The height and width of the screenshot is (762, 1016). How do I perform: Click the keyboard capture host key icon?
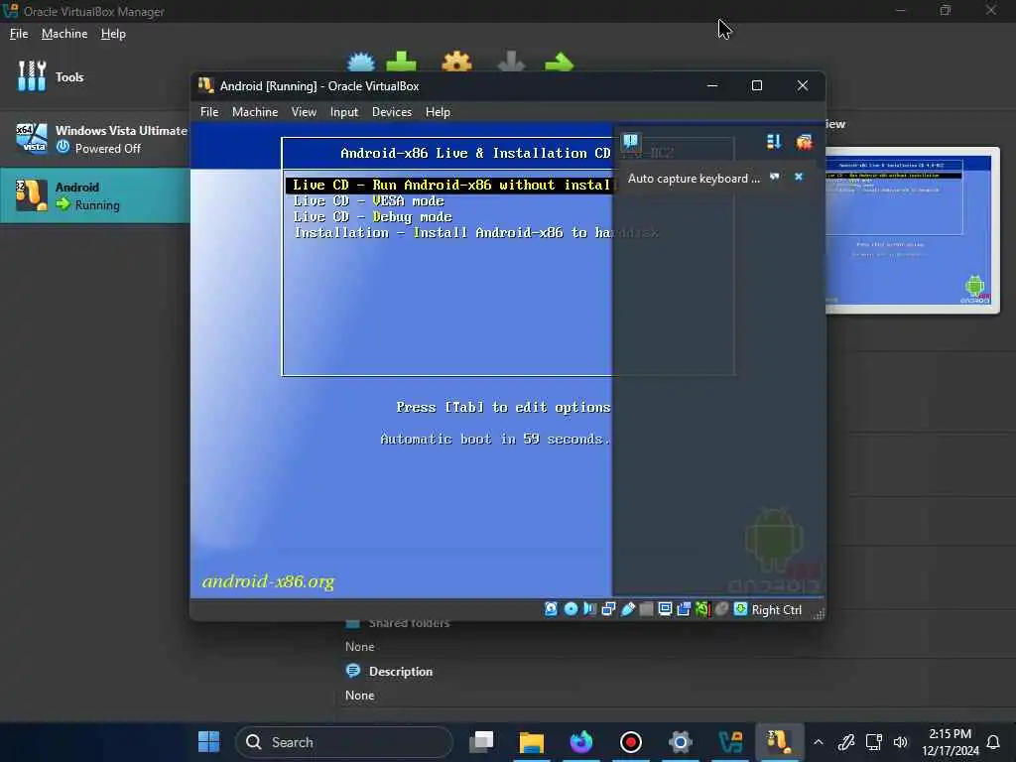pos(740,609)
